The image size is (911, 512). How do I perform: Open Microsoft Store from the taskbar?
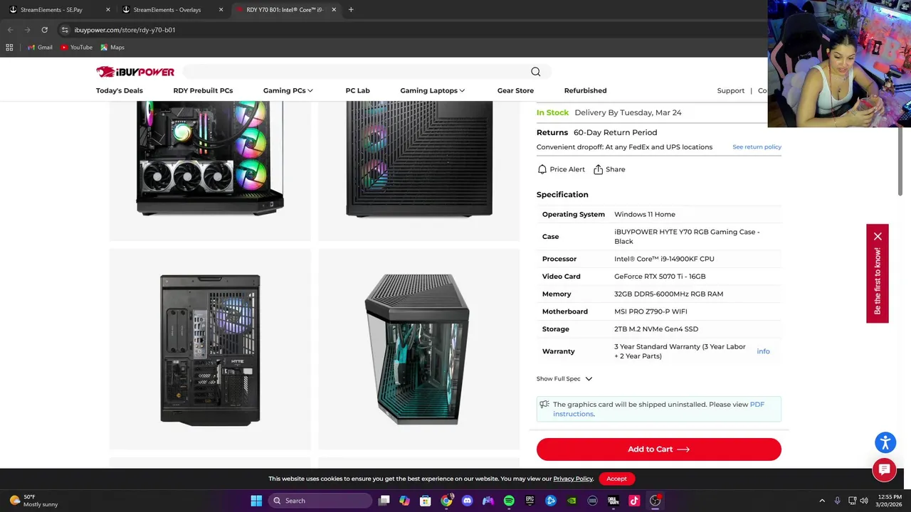425,501
